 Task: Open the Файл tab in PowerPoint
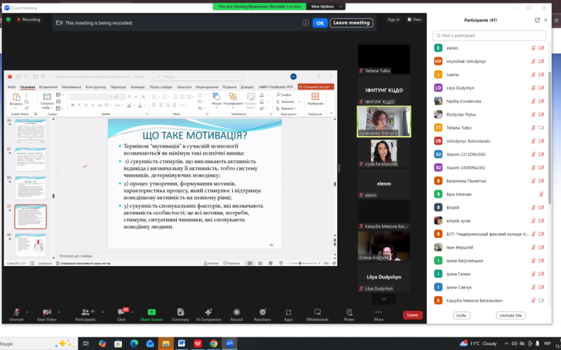11,87
